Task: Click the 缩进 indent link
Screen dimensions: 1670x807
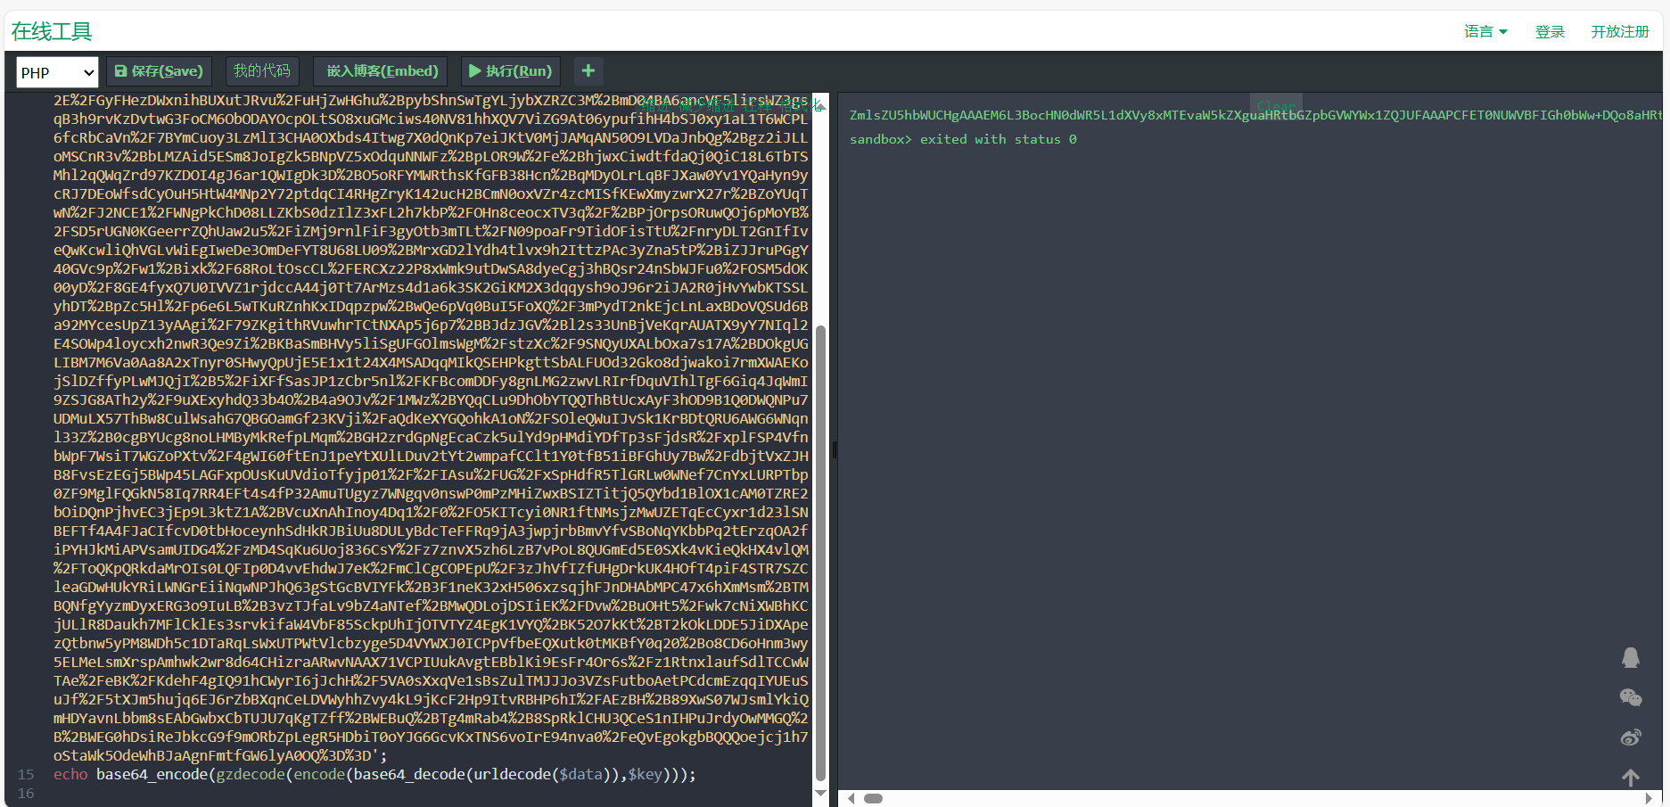Action: click(656, 106)
